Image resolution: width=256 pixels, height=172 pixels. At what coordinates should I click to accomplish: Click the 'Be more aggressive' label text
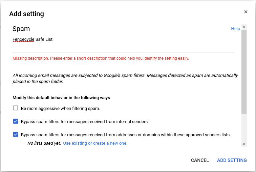coord(61,109)
